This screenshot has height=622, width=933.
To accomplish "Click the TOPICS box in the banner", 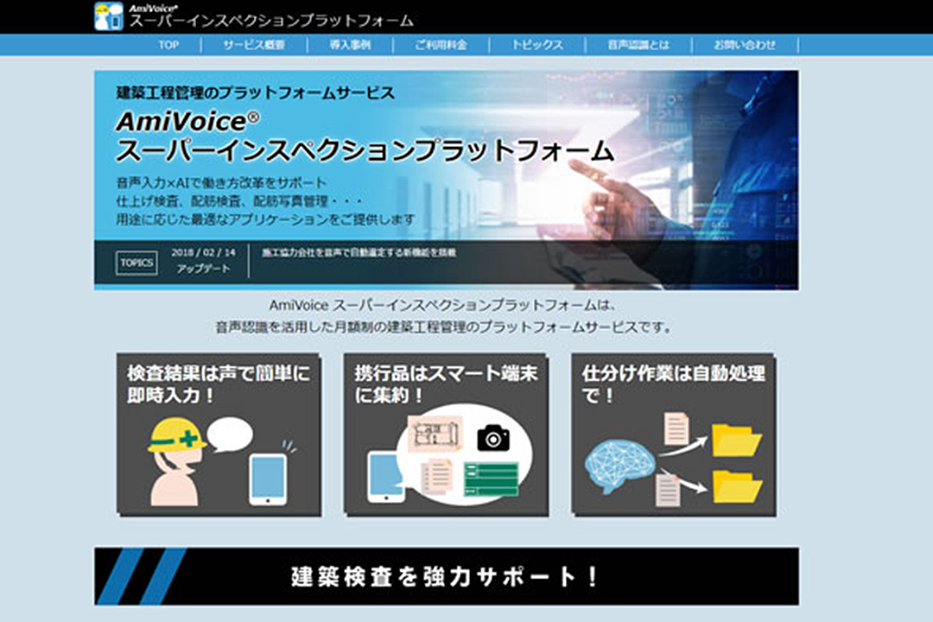I will [136, 263].
